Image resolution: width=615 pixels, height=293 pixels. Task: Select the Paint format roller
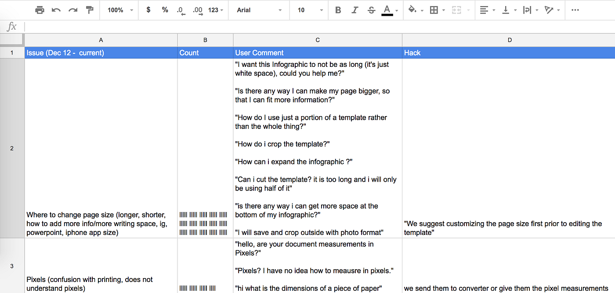pos(90,10)
